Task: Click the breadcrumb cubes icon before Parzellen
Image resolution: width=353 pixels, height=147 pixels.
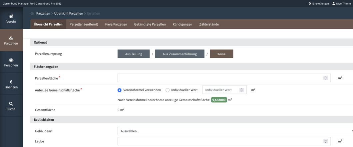Action: click(x=32, y=14)
